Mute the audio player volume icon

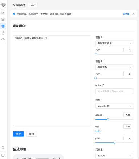(x=54, y=158)
